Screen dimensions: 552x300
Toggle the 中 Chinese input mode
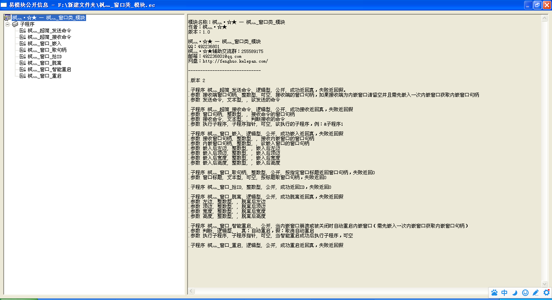[504, 293]
